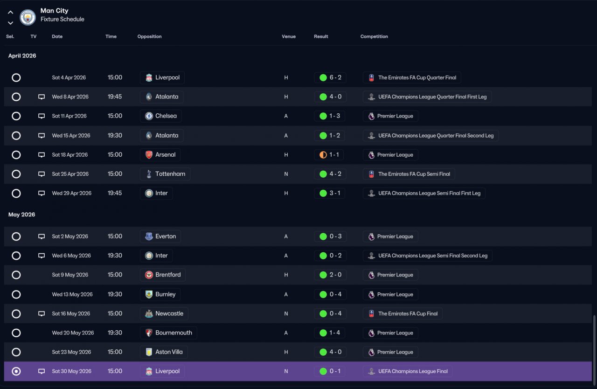Click Champions League icon in Inter 6 May row
This screenshot has width=597, height=389.
pos(371,256)
